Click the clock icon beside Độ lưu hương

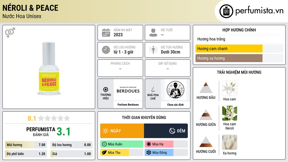106,50
